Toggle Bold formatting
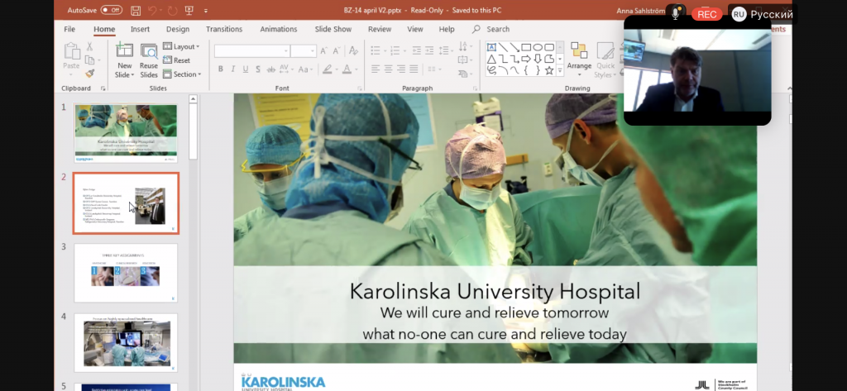This screenshot has width=847, height=391. [x=220, y=69]
